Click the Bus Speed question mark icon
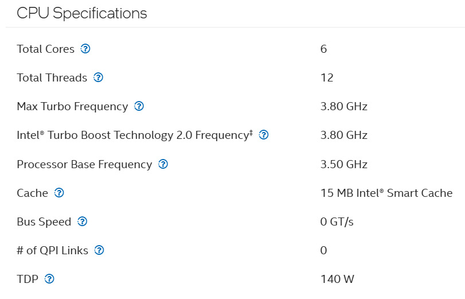465x299 pixels. tap(82, 222)
